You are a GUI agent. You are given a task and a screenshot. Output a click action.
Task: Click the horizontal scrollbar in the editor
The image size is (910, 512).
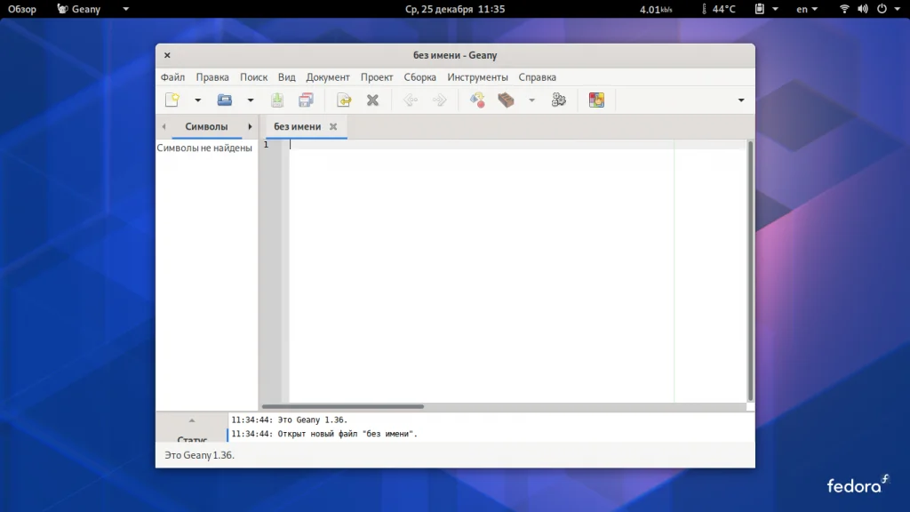pyautogui.click(x=342, y=406)
